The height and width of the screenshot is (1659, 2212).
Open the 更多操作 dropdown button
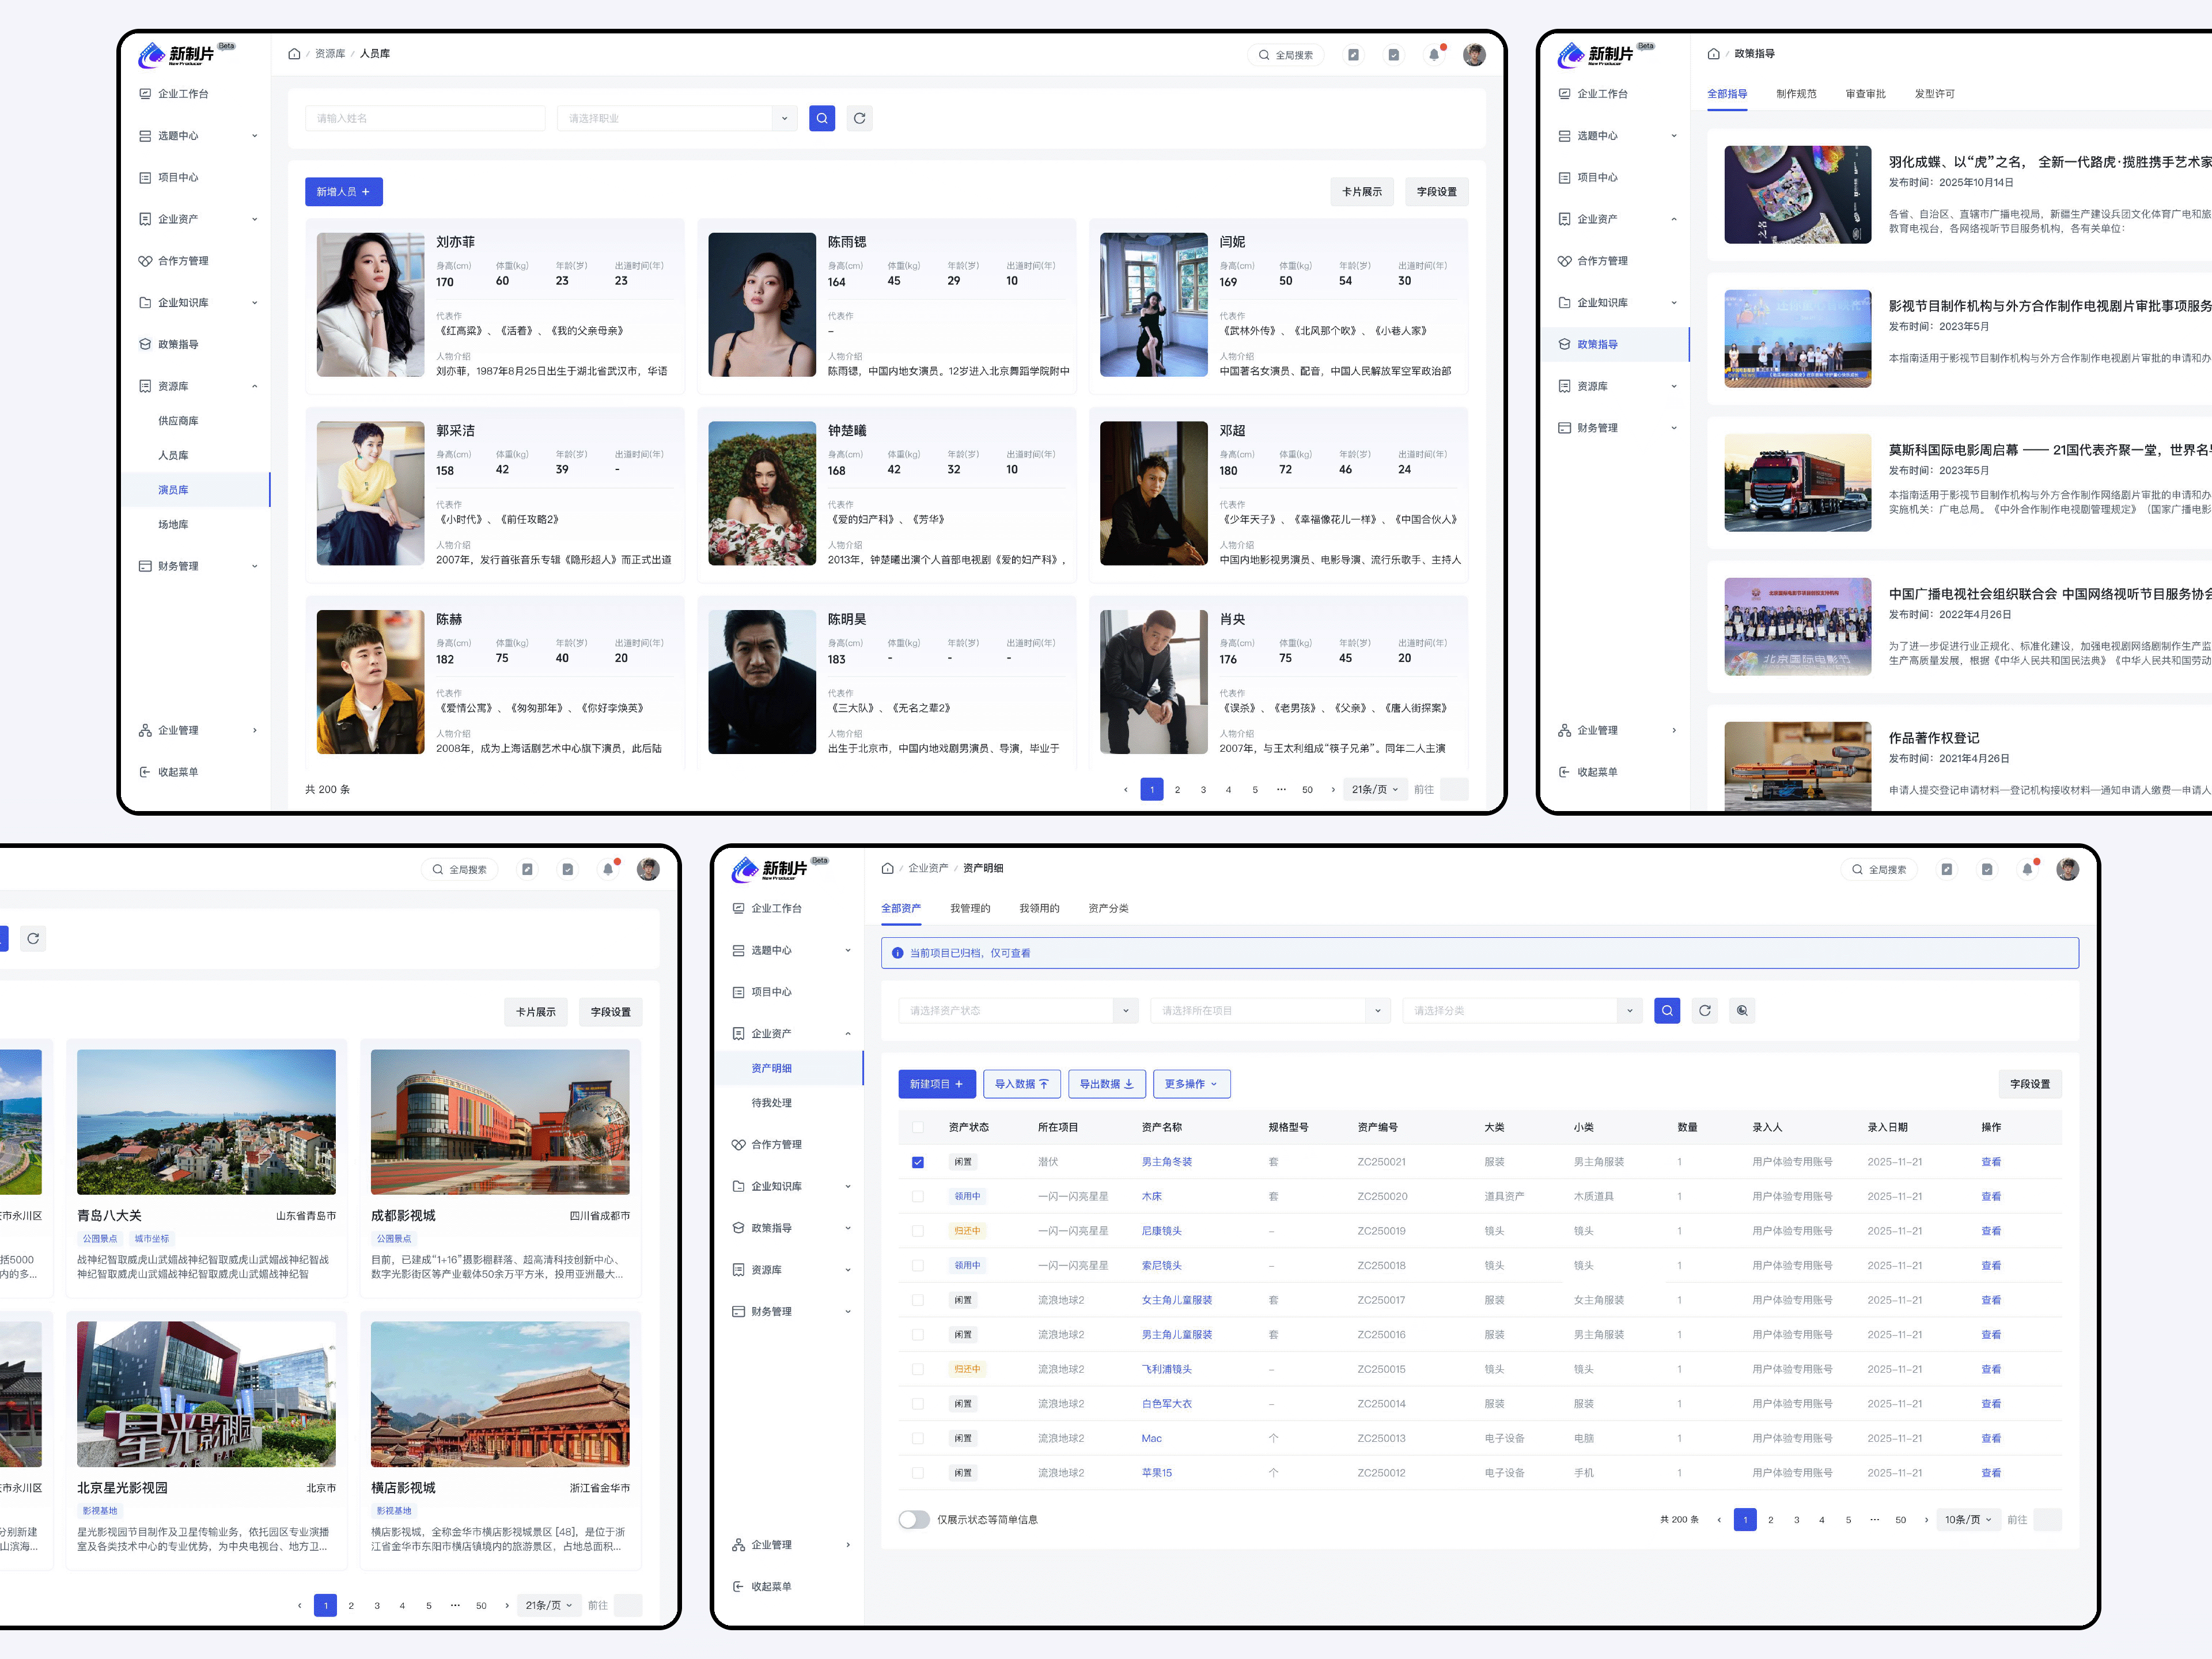(x=1191, y=1084)
